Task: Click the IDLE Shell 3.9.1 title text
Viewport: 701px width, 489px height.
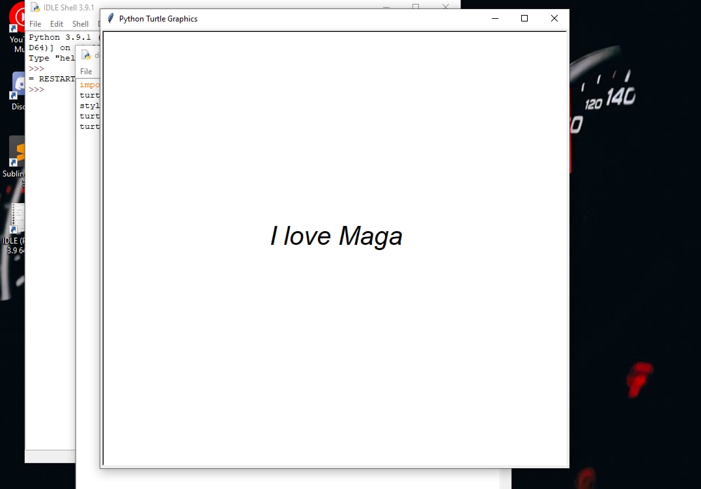Action: (x=69, y=8)
